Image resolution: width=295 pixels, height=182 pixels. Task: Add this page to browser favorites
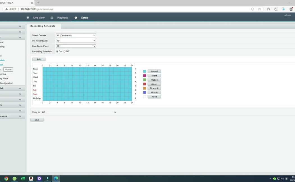click(x=259, y=9)
